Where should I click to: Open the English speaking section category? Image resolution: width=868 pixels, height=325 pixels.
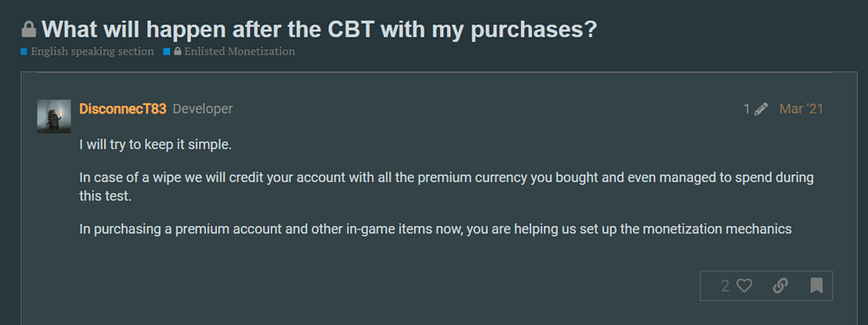93,51
